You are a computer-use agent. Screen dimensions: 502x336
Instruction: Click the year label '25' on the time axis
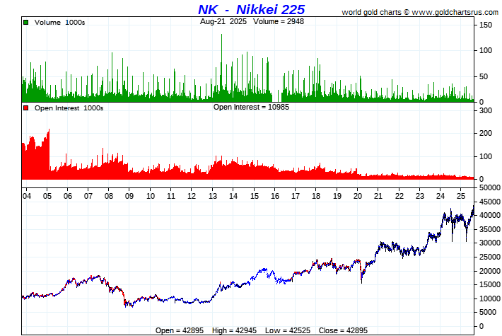(x=461, y=196)
